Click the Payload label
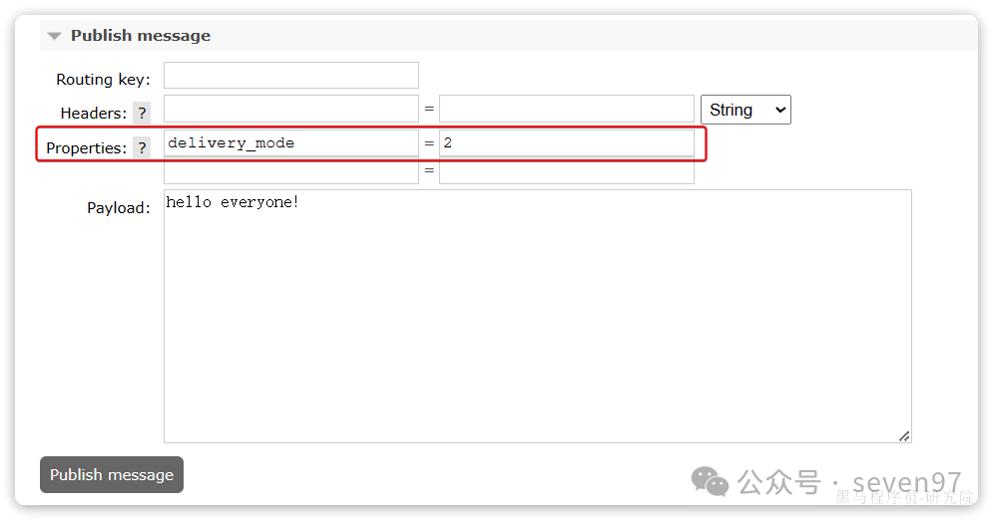 click(119, 208)
